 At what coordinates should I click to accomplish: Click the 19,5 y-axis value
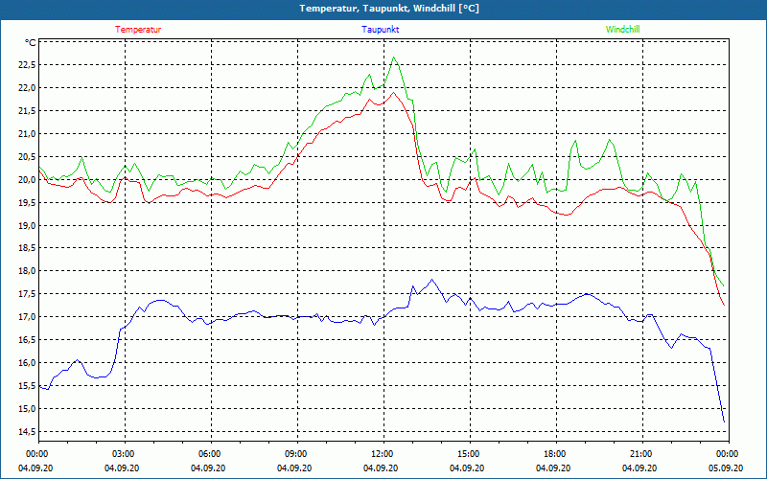(27, 203)
